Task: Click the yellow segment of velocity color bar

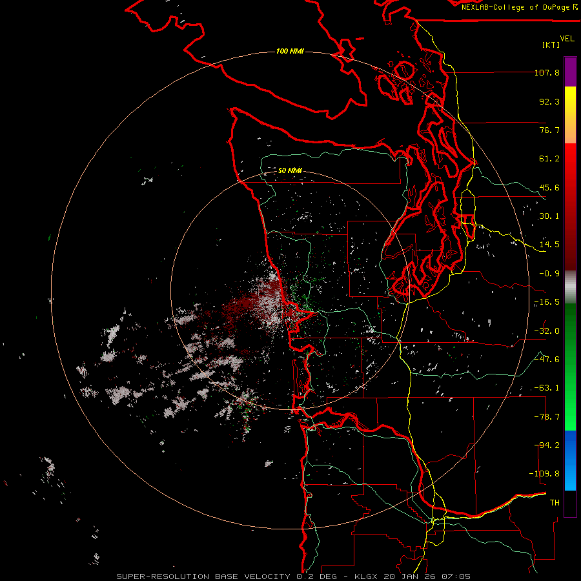Action: click(x=570, y=115)
